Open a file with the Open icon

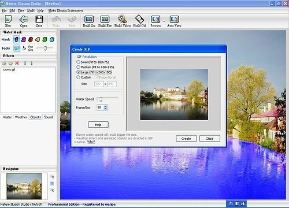24,20
